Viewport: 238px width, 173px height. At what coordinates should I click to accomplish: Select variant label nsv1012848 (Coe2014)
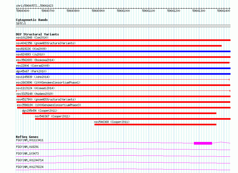pos(32,37)
